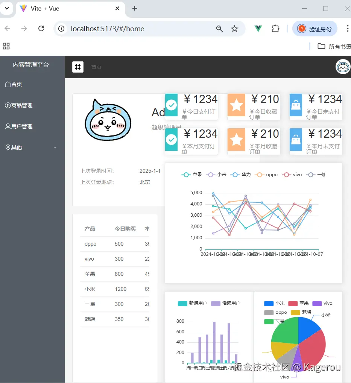Click the site info icon in address bar

click(x=61, y=29)
